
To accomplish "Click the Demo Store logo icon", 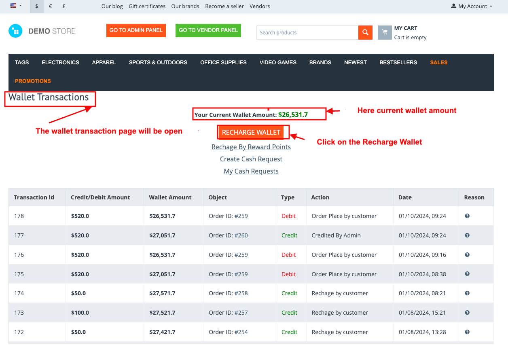I will pos(15,31).
